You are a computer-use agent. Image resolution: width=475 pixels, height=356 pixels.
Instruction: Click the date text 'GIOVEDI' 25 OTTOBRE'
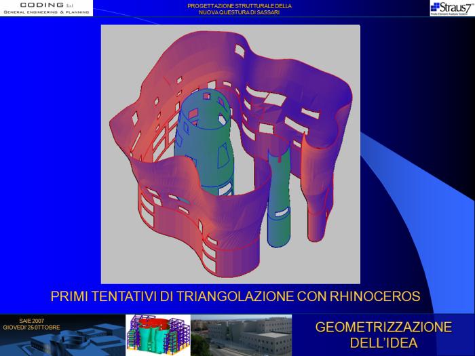click(x=31, y=328)
